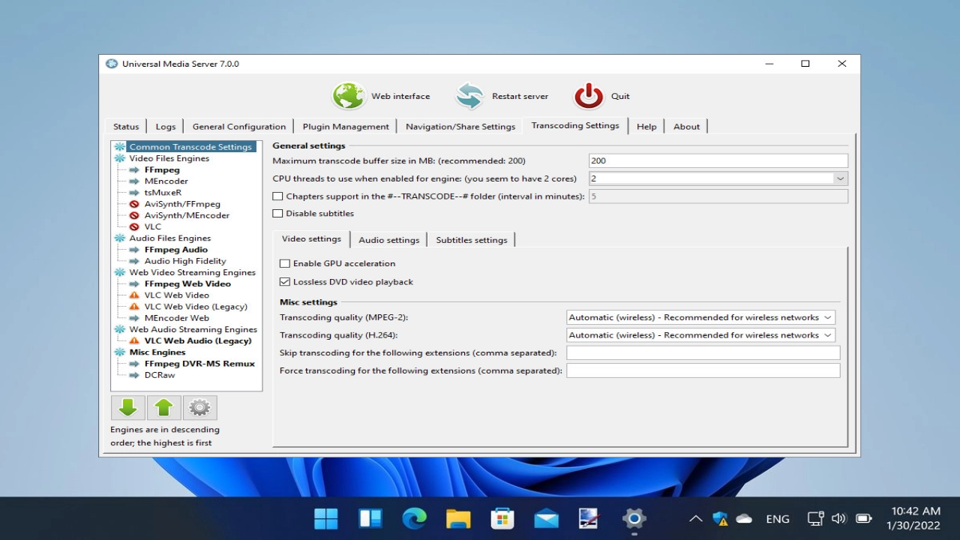Click the snowflake icon beside Video Files Engines
The width and height of the screenshot is (960, 540).
[120, 158]
